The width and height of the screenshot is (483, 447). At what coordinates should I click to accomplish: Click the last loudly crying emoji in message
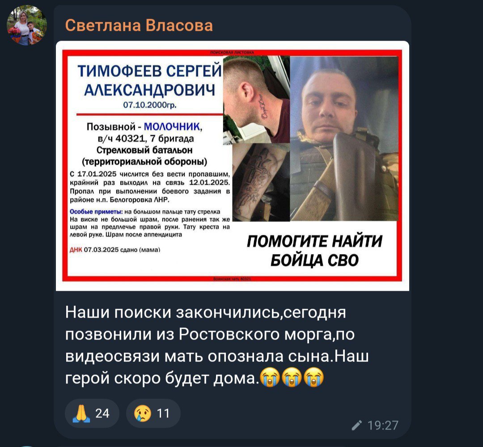pos(314,377)
